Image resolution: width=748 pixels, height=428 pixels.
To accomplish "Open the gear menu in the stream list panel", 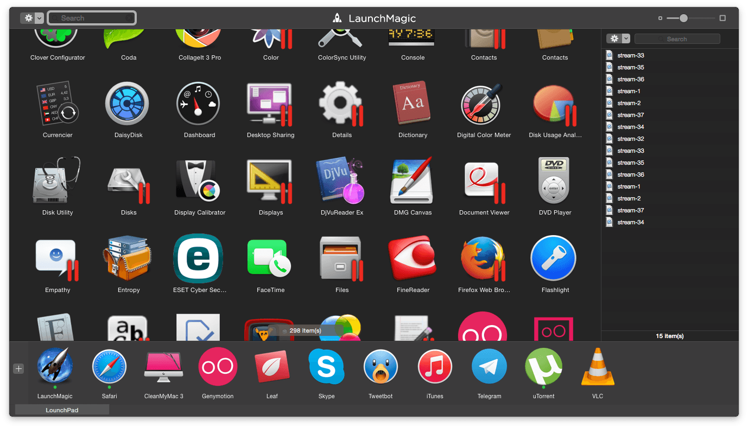I will coord(614,39).
